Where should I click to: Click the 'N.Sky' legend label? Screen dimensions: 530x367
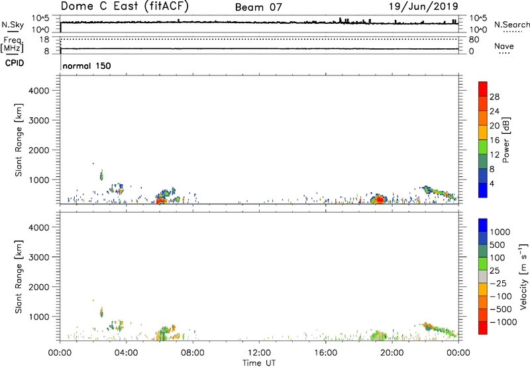point(13,25)
